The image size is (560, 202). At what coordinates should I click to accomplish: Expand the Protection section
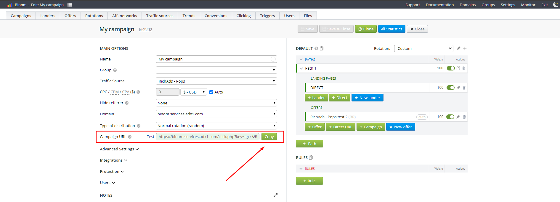[x=112, y=172]
